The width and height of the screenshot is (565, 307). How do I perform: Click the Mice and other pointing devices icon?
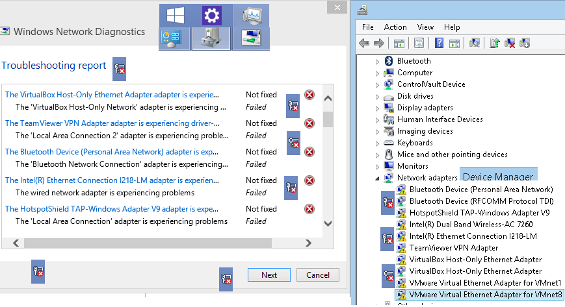coord(389,154)
